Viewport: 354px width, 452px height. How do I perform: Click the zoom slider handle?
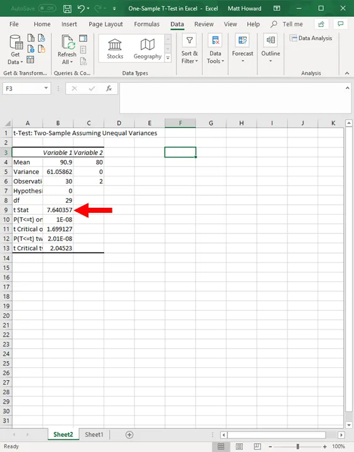(298, 446)
